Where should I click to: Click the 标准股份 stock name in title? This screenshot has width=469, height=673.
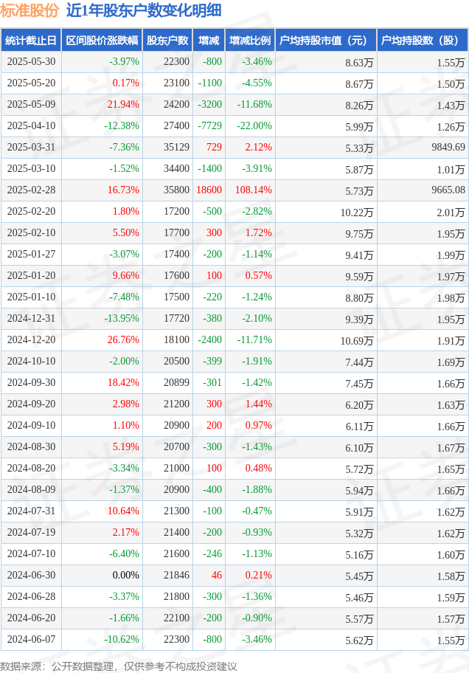(x=29, y=10)
